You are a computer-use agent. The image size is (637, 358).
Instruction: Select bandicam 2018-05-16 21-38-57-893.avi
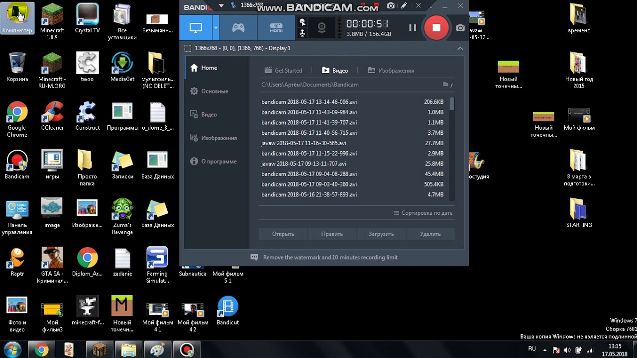[x=352, y=194]
